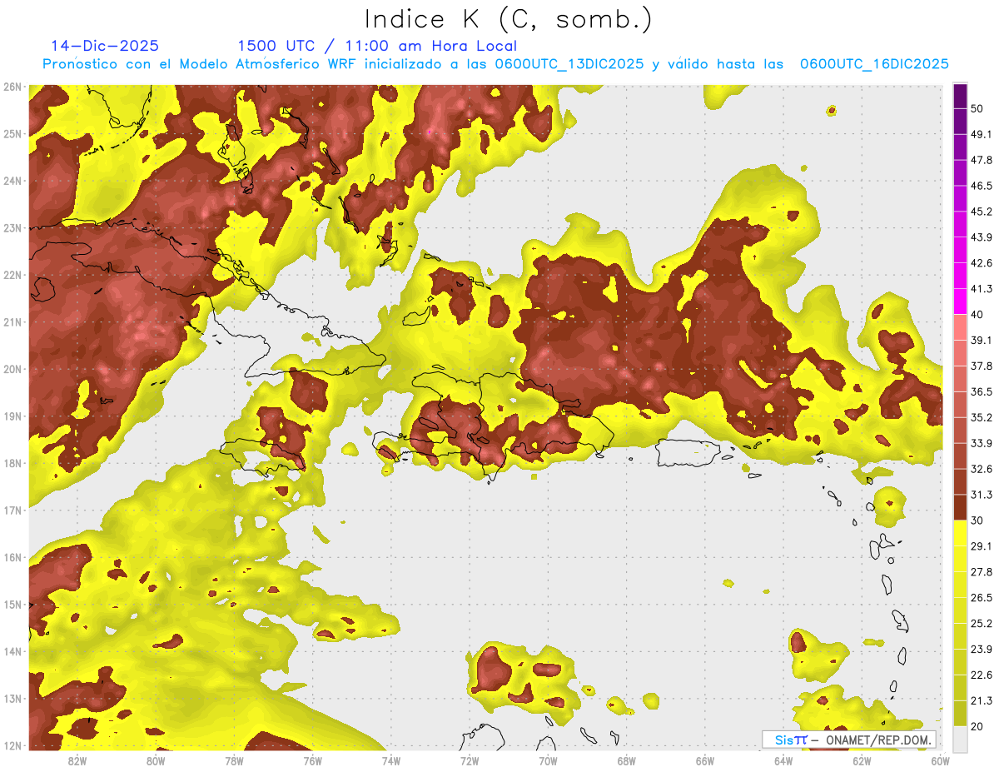Click the colorbar value label 42.6
The width and height of the screenshot is (999, 772).
[982, 263]
